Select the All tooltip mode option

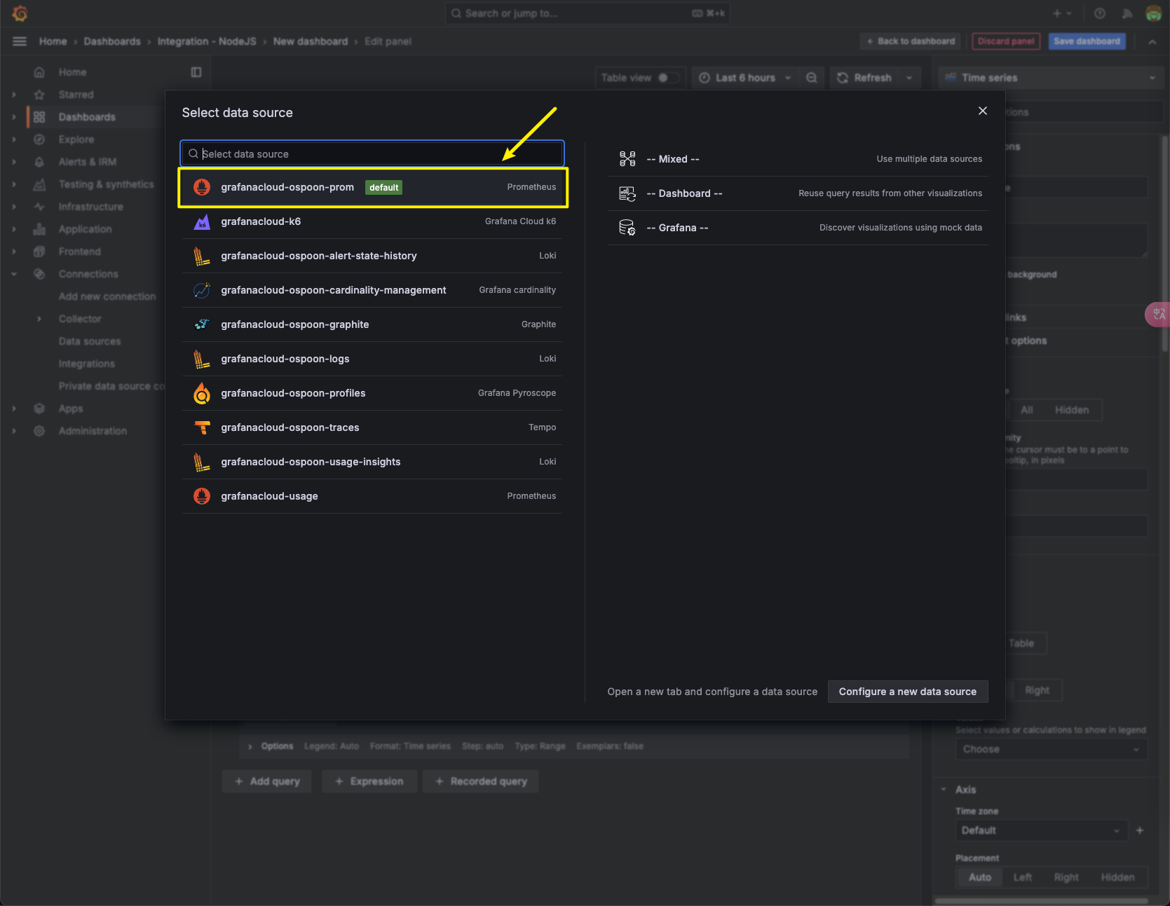tap(1027, 410)
